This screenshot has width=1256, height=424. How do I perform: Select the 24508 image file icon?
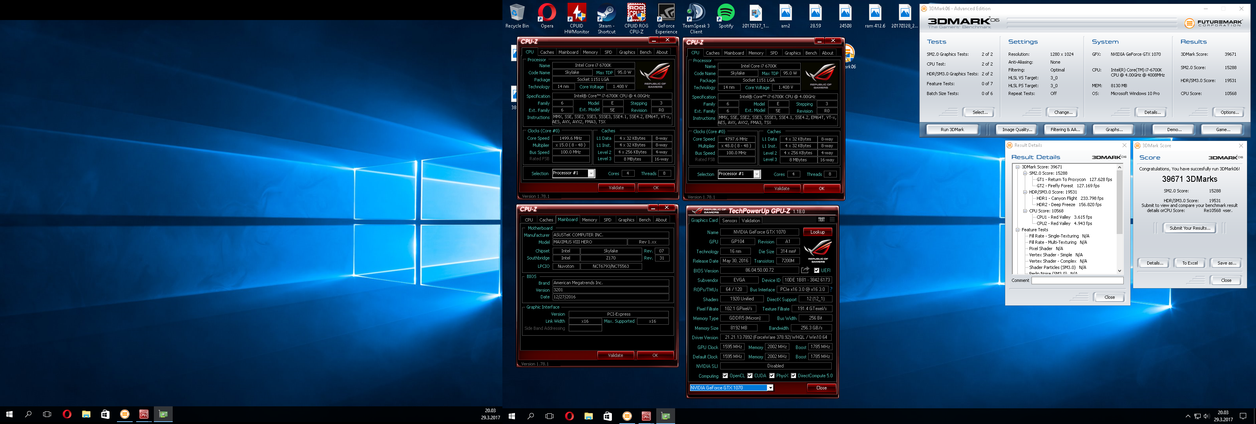click(x=845, y=16)
